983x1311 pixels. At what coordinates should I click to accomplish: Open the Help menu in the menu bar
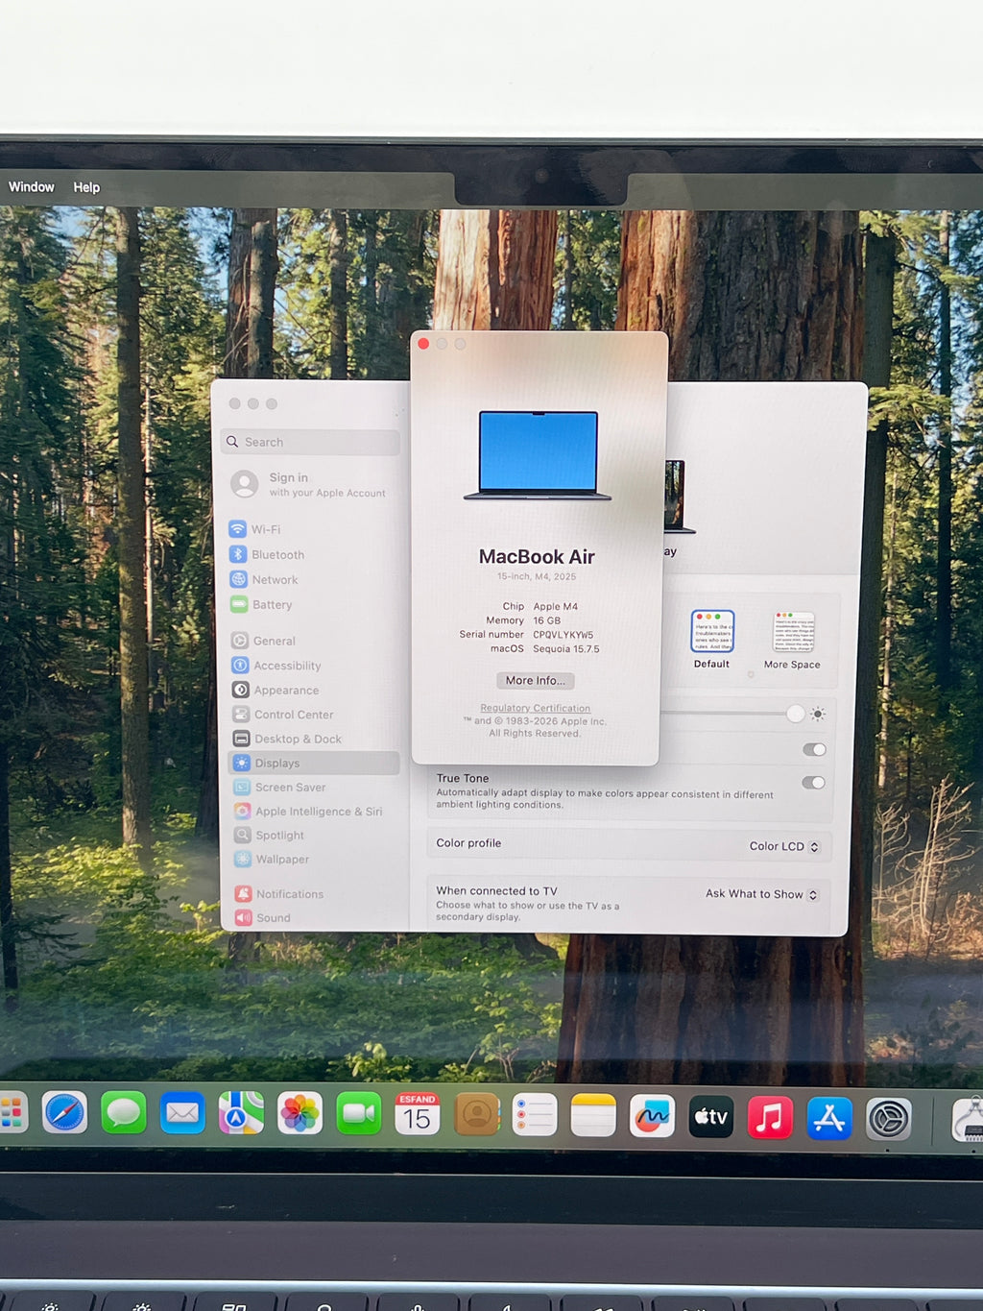tap(86, 187)
